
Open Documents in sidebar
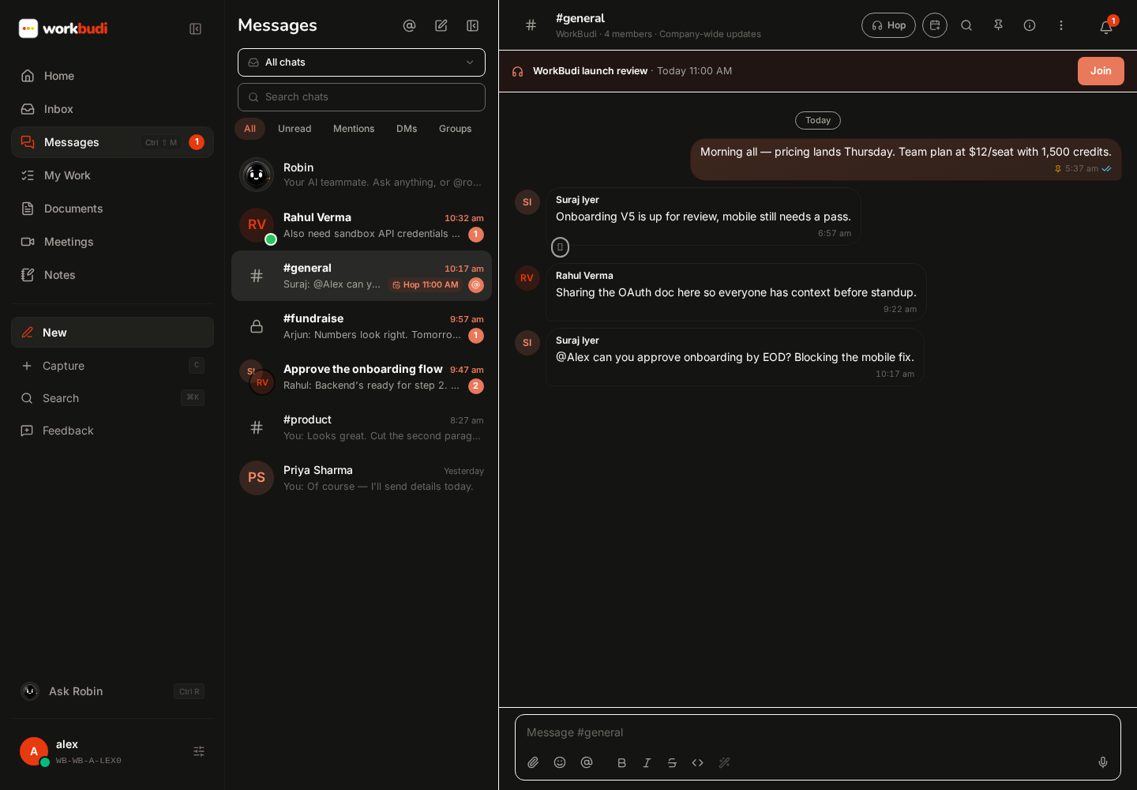click(112, 209)
